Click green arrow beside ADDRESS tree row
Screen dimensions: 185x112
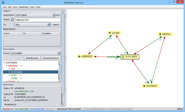(21, 66)
